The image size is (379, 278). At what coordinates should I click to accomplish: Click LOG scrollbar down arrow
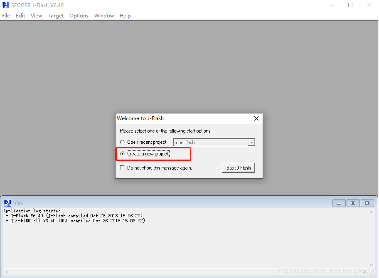pos(371,265)
